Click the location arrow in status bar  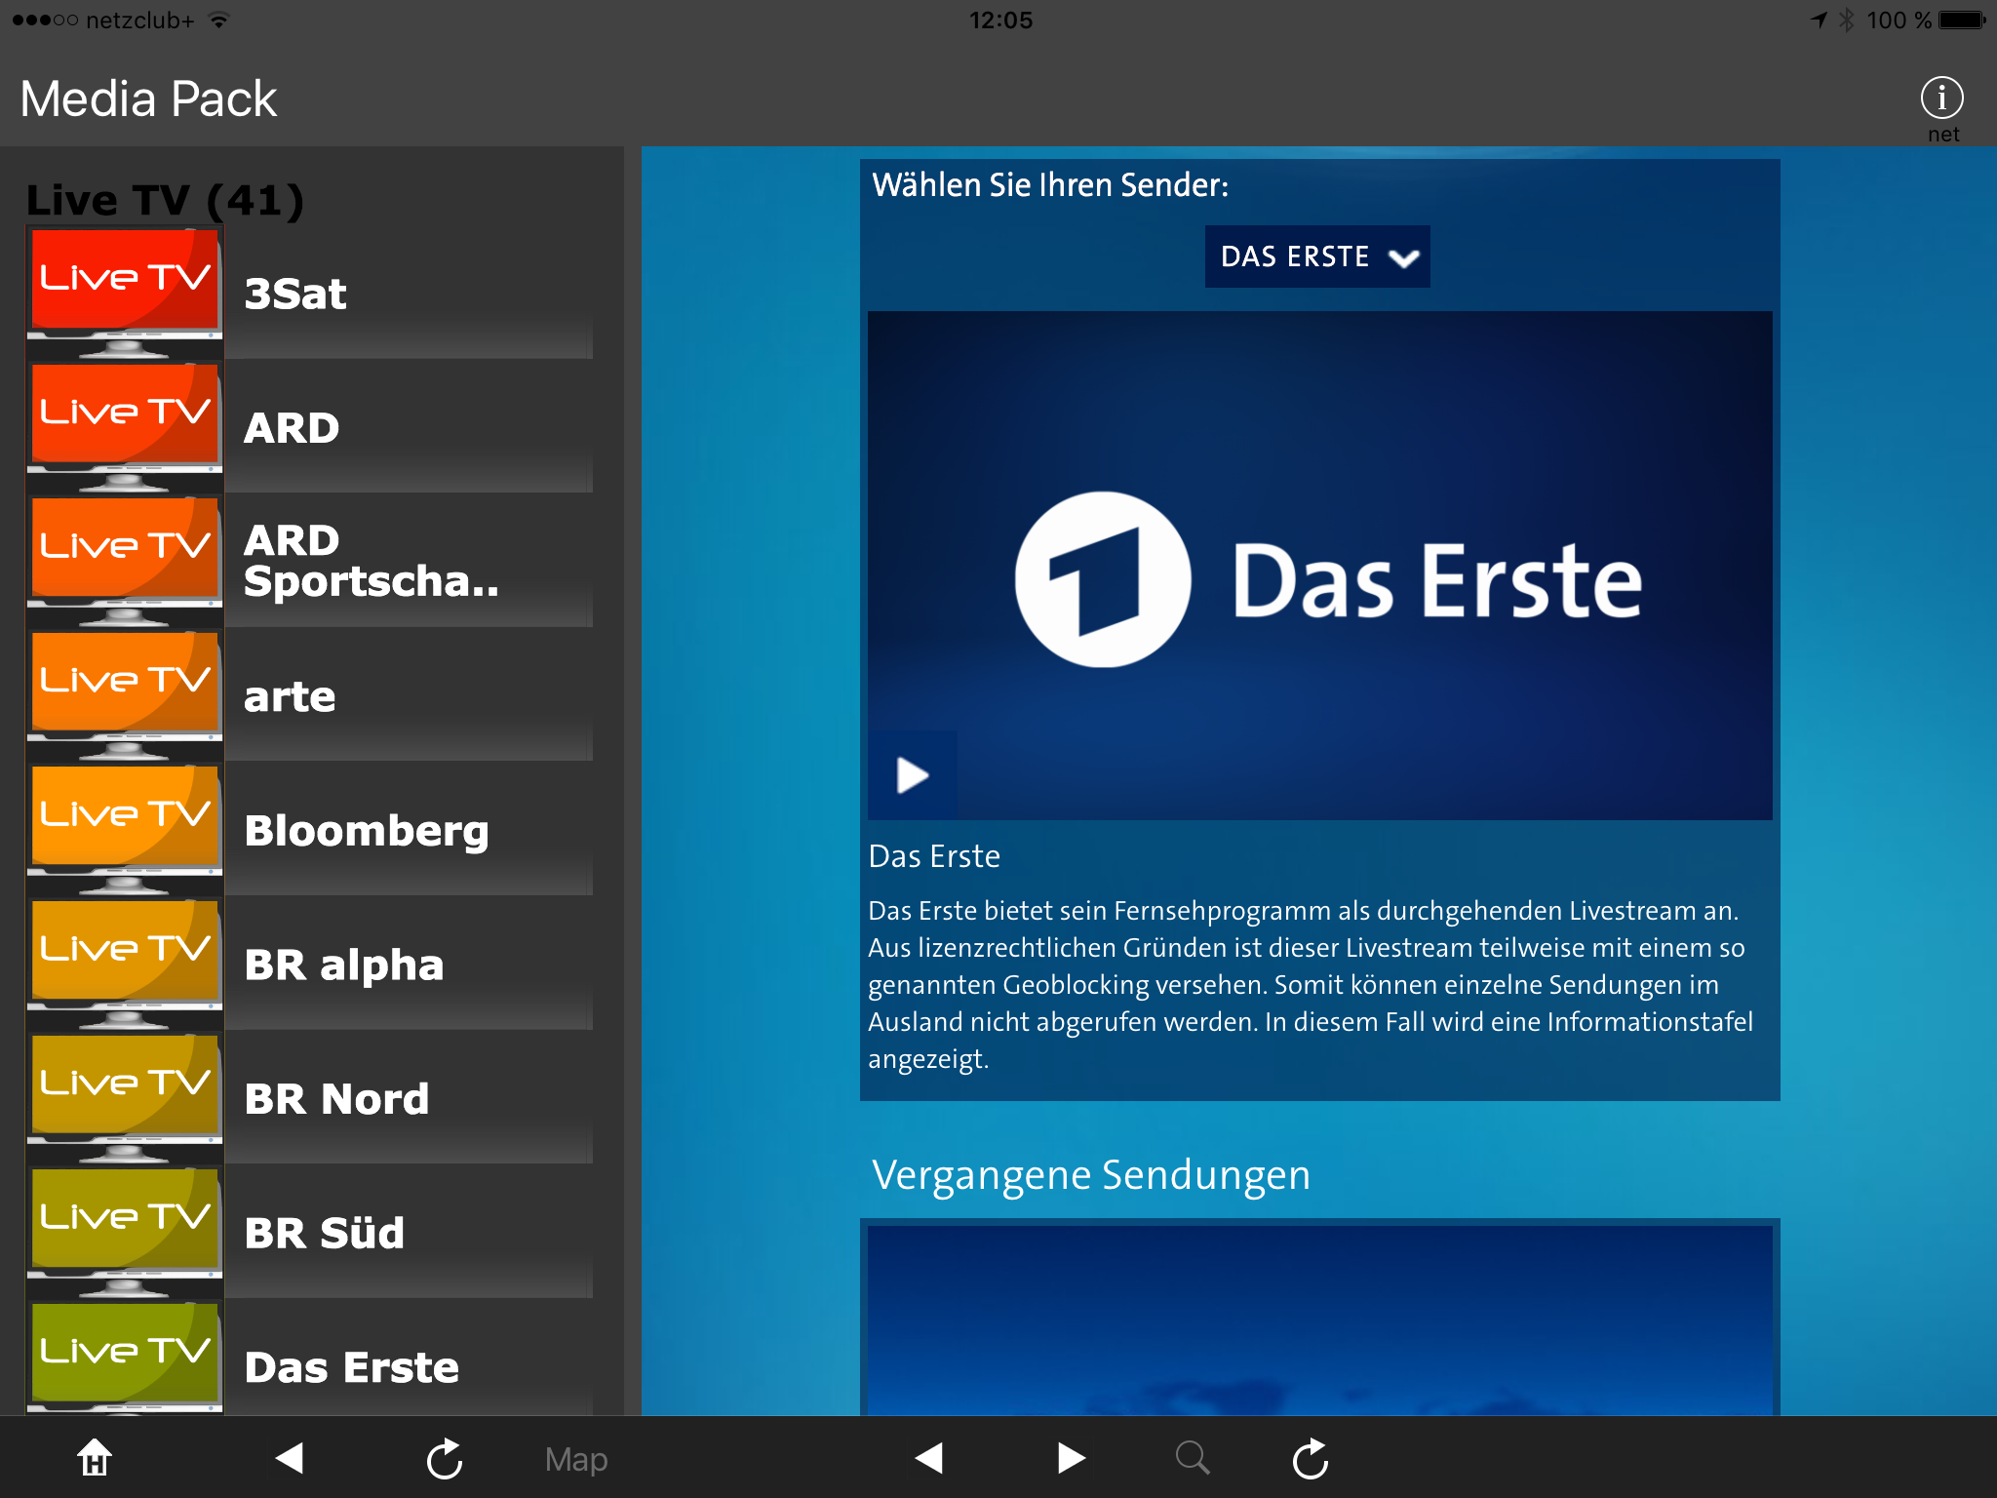pos(1819,20)
